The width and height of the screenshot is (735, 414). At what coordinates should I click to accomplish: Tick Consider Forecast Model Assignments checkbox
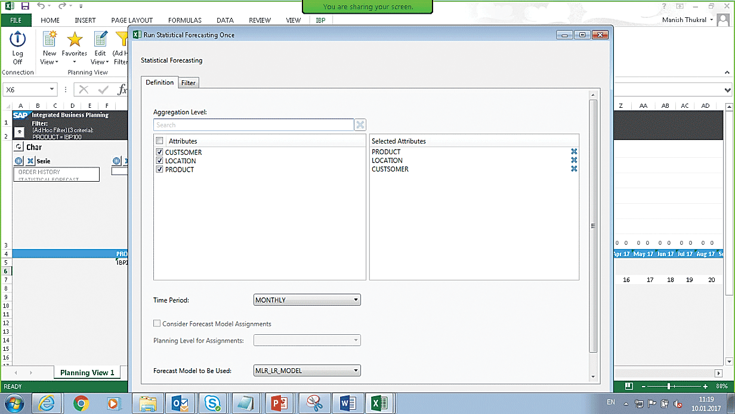[x=157, y=323]
